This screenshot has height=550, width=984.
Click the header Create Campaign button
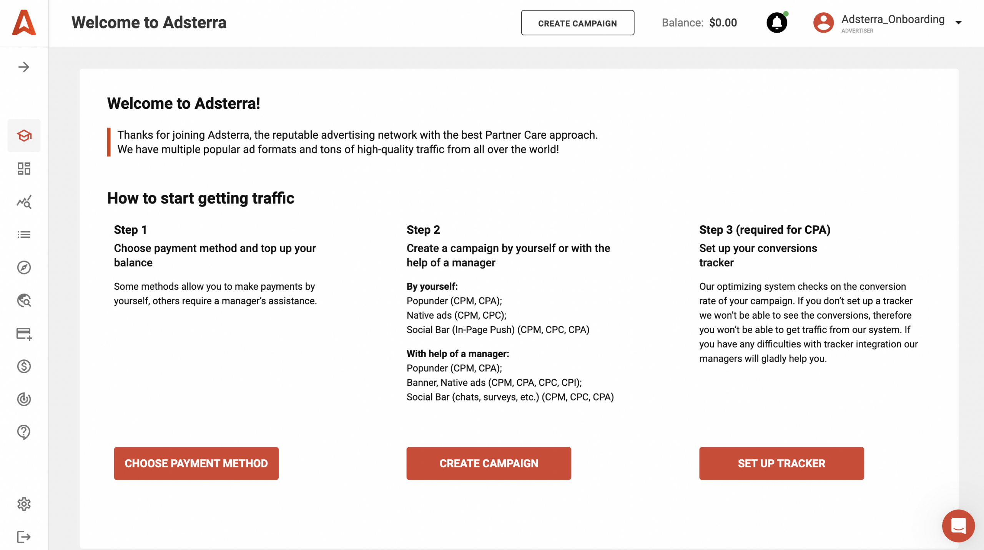click(577, 23)
